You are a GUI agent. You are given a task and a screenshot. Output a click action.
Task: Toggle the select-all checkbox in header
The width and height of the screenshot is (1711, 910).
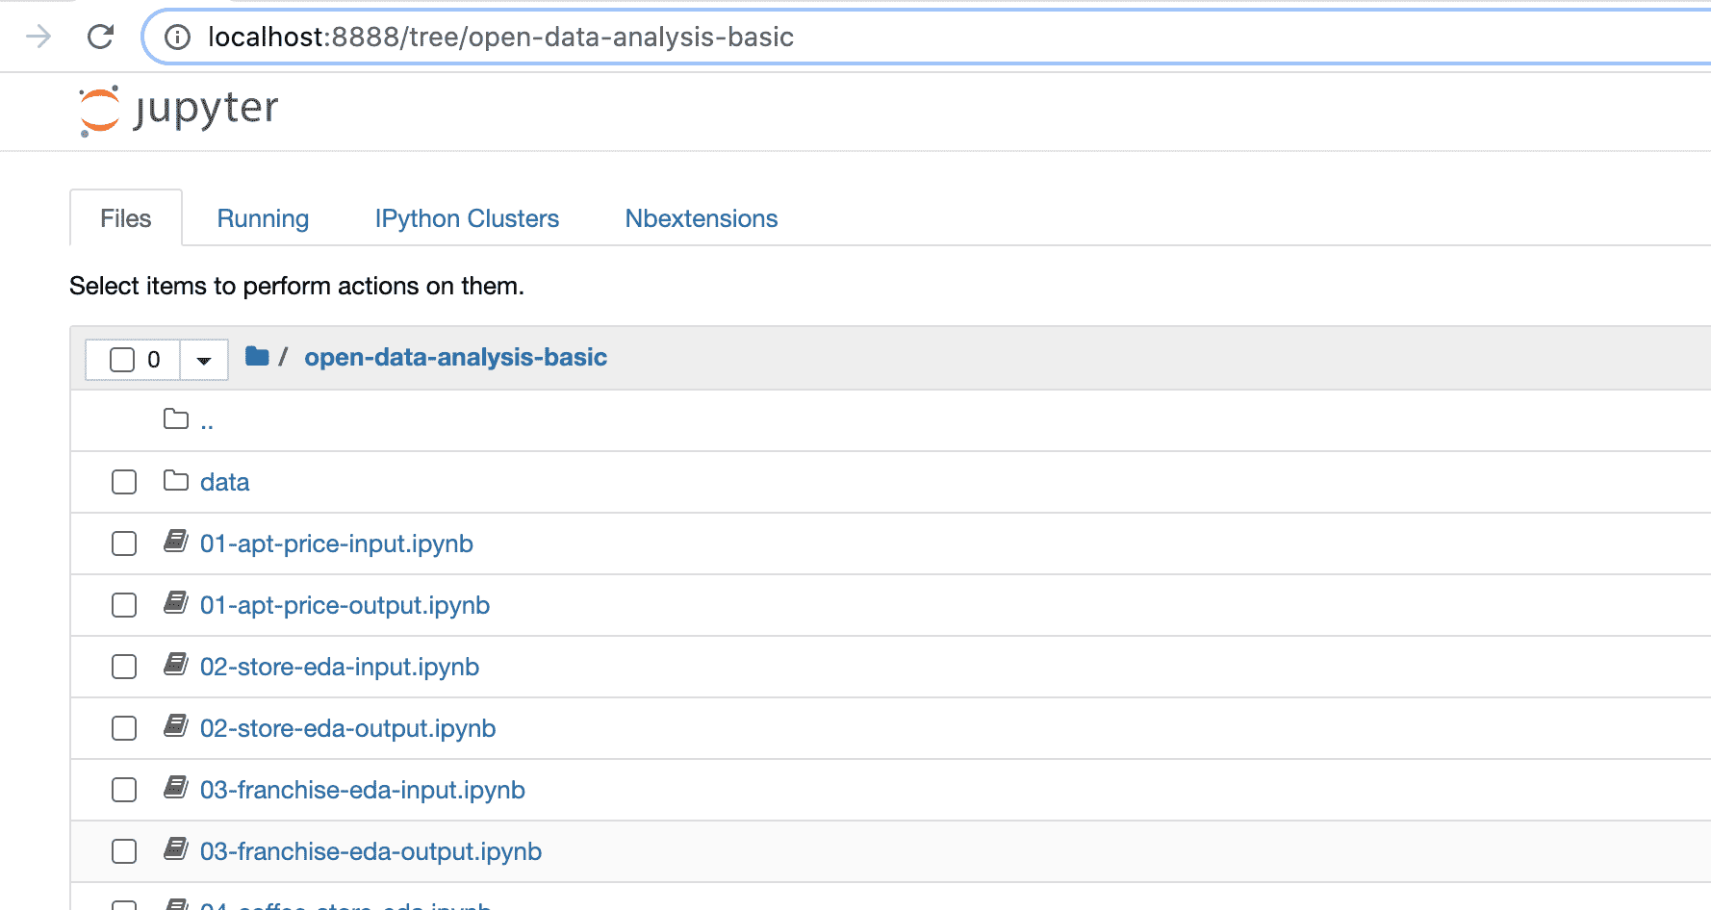coord(122,360)
